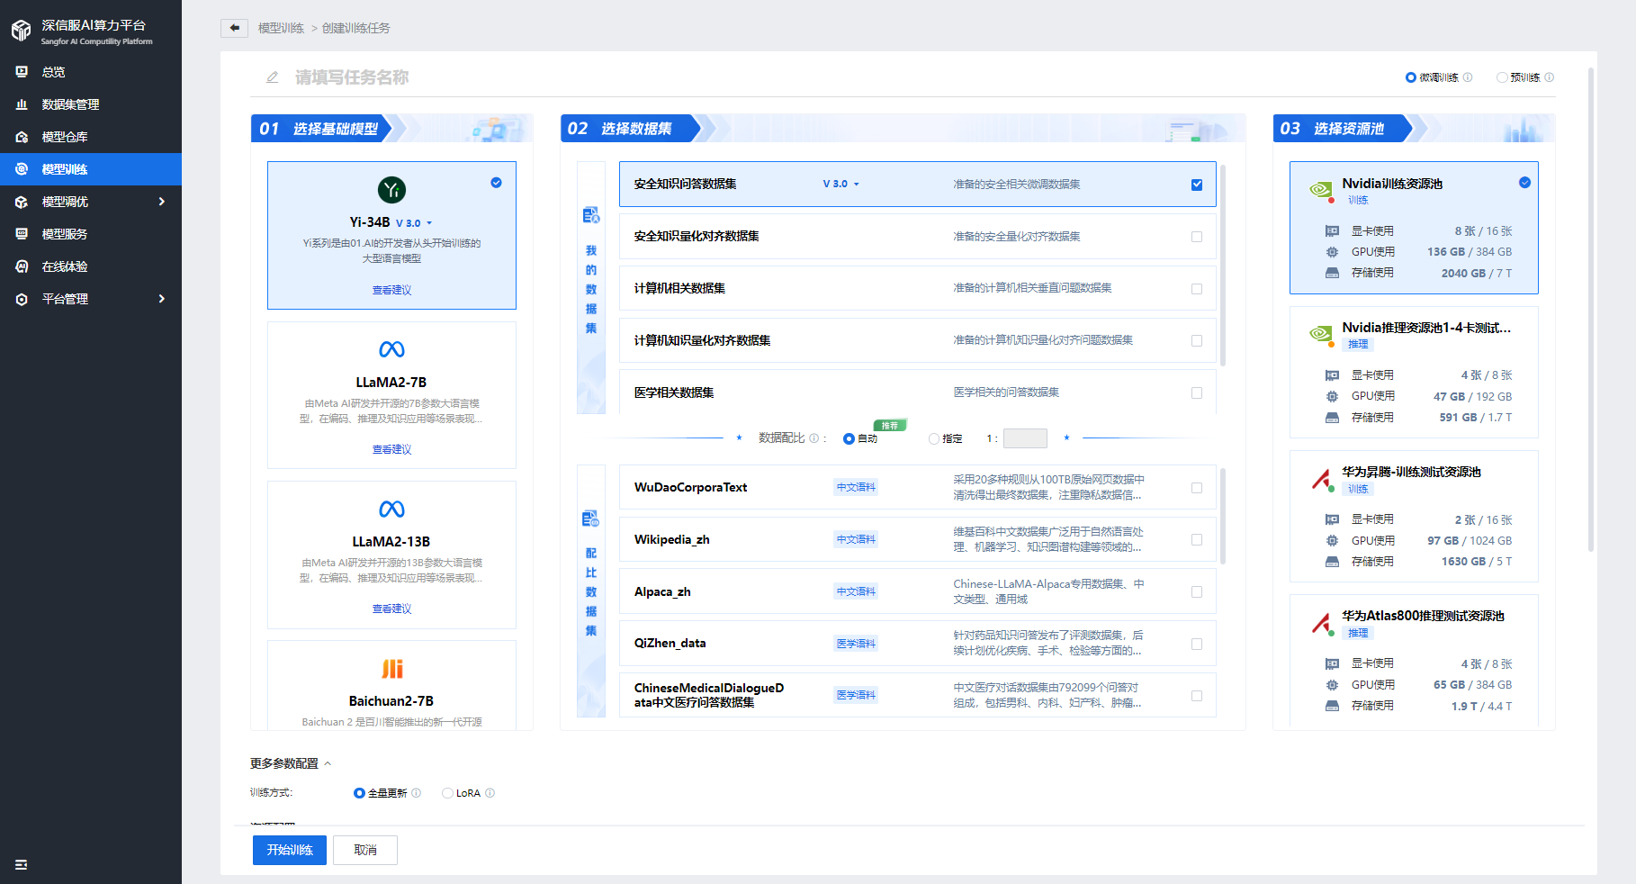Click info icon next to 数据配比
This screenshot has height=884, width=1636.
click(x=814, y=438)
